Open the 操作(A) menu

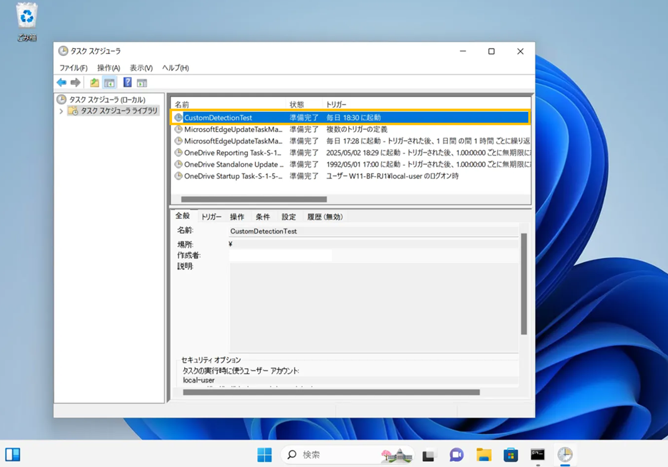[x=108, y=68]
